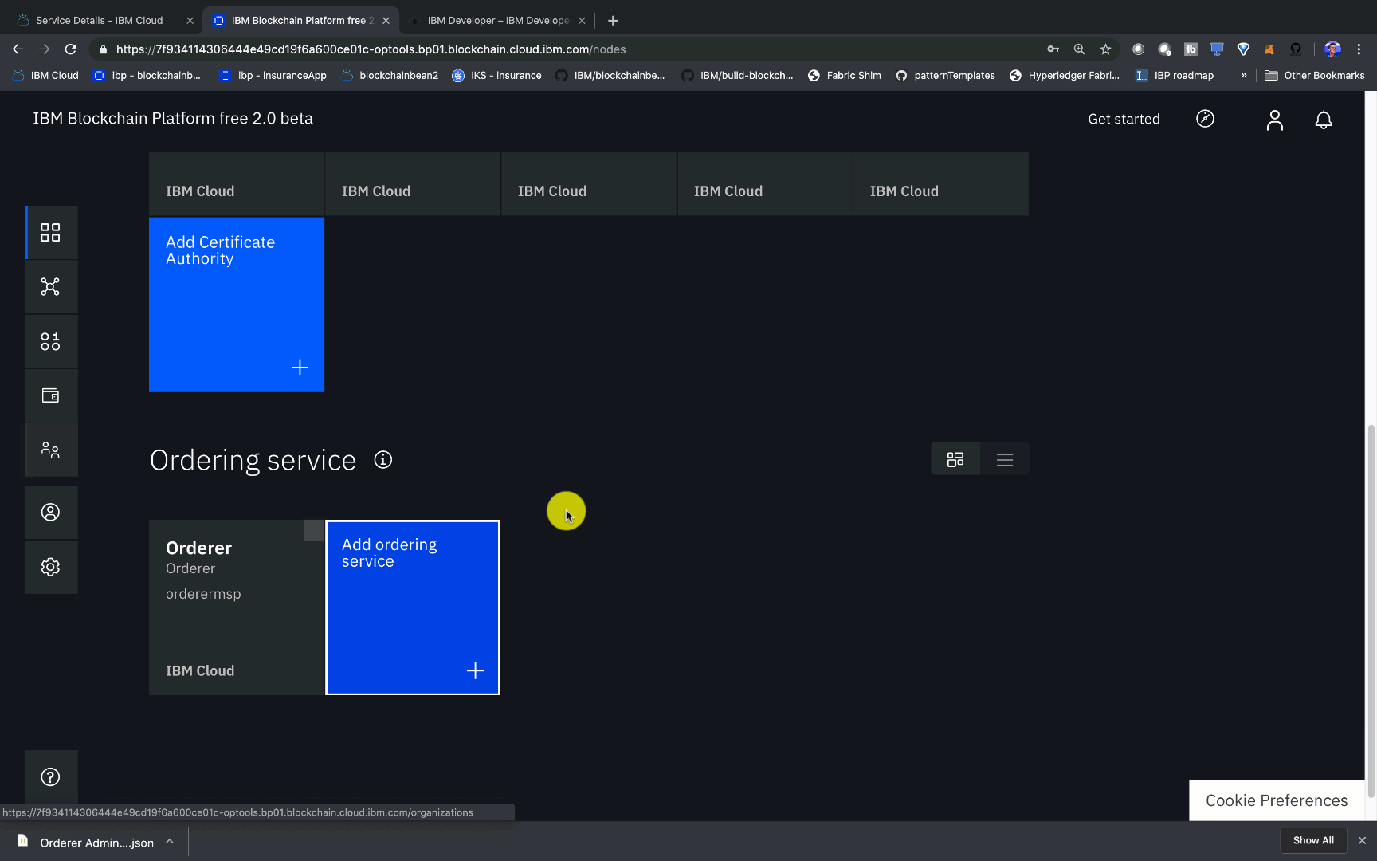The width and height of the screenshot is (1377, 861).
Task: Open the ibp - blockchainb... bookmark
Action: 147,76
